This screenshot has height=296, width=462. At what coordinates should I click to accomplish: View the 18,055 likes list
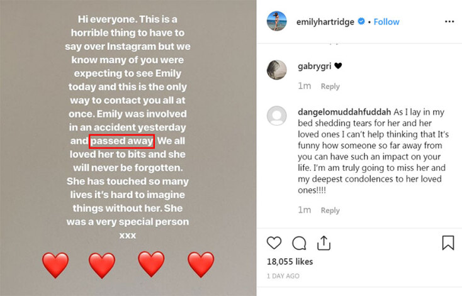pos(290,261)
